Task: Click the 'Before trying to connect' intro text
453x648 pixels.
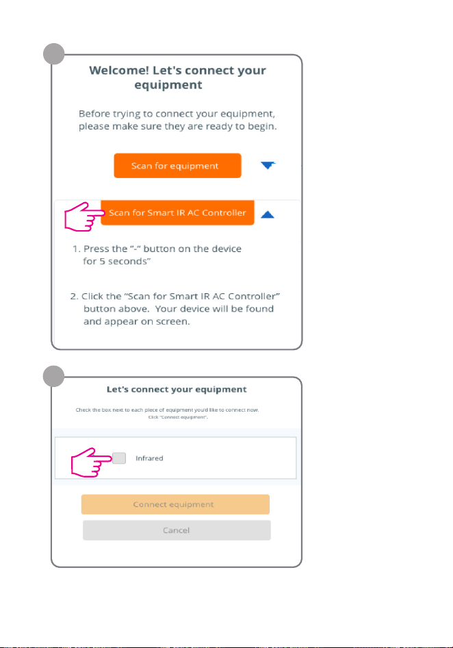Action: click(x=177, y=120)
